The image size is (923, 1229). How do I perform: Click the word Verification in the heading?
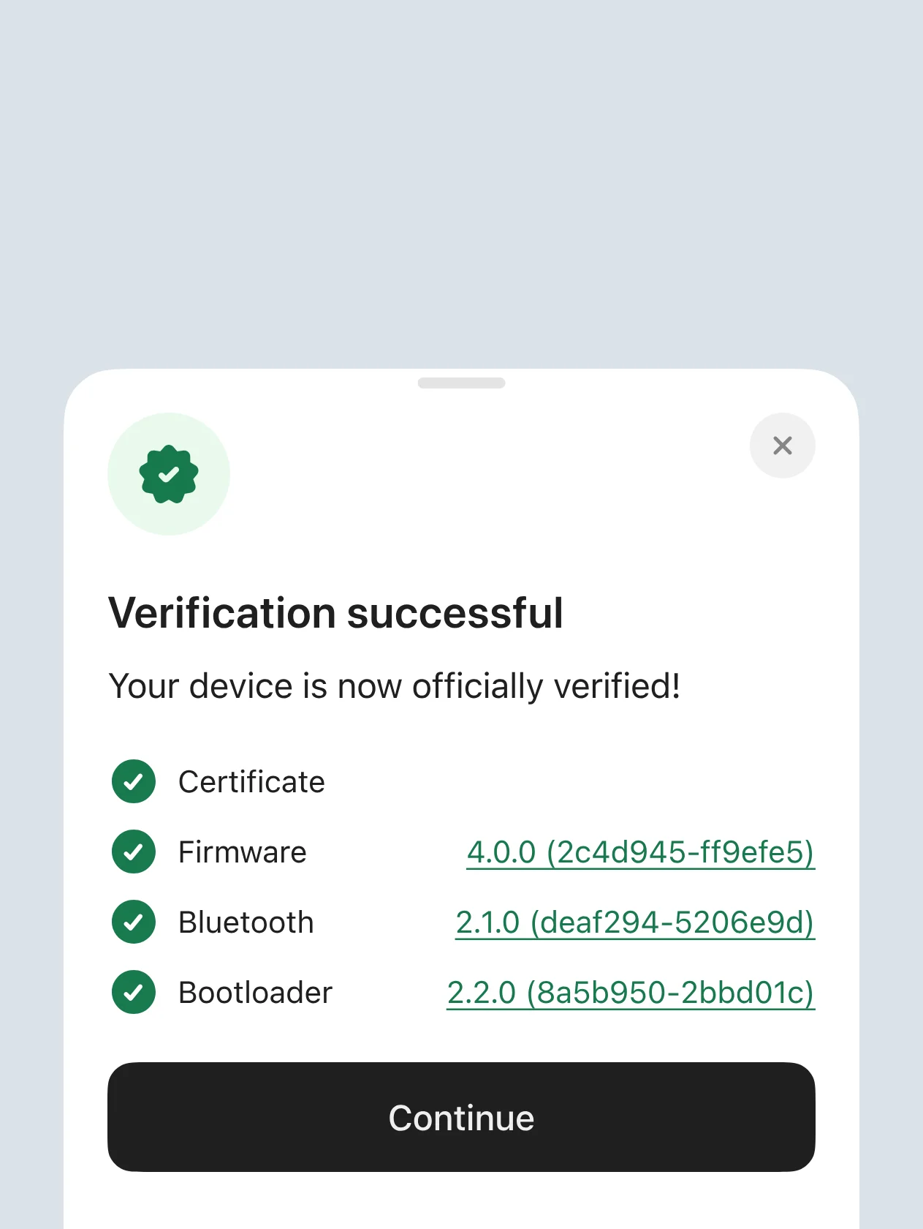[x=222, y=612]
